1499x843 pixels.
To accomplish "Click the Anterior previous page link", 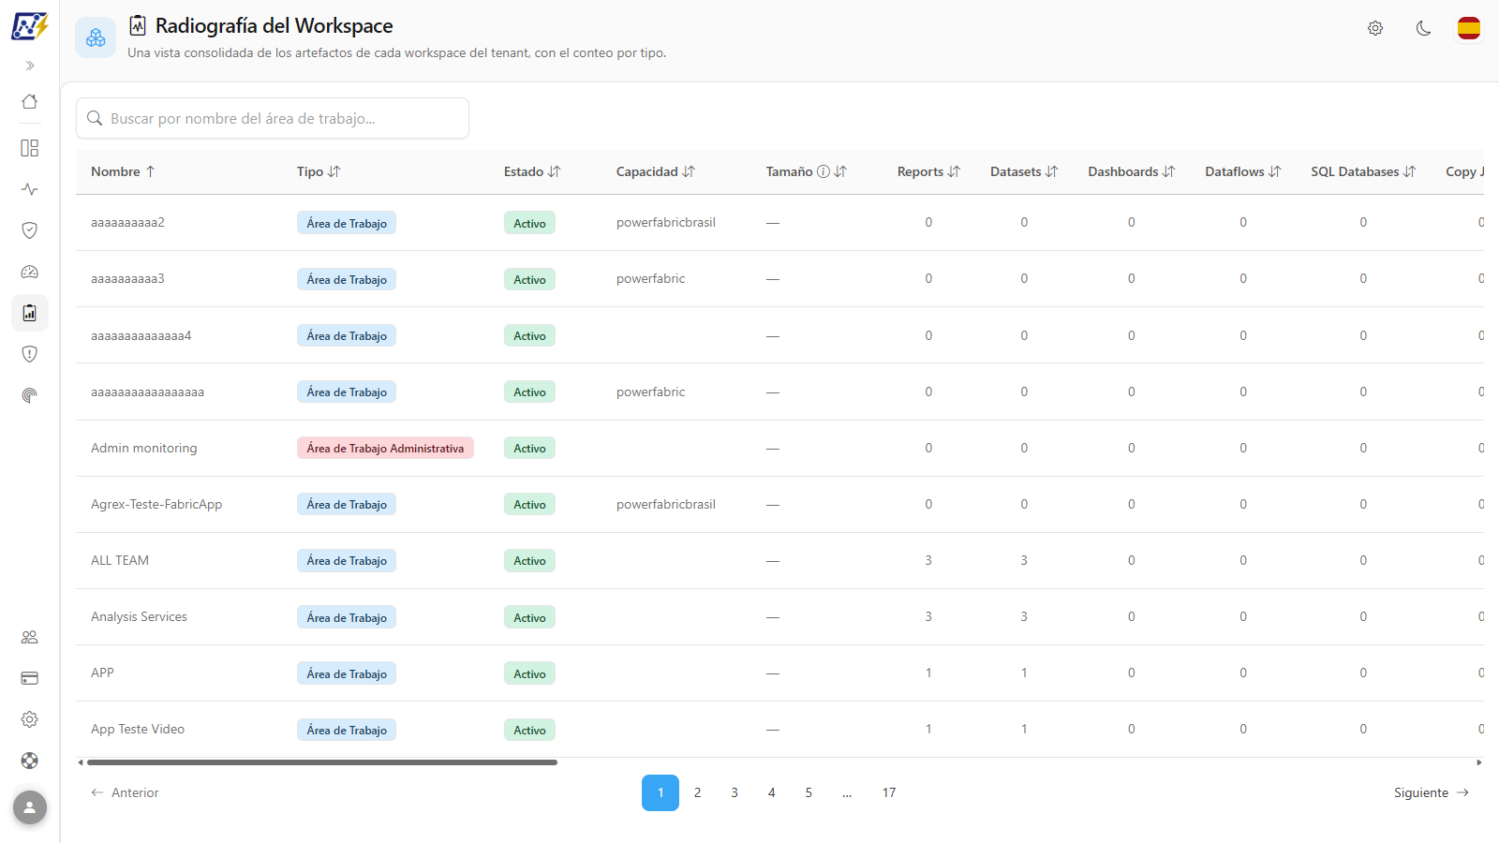I will (x=125, y=792).
